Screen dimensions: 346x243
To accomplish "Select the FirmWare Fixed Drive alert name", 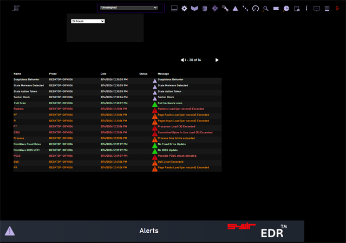I will 27,144.
